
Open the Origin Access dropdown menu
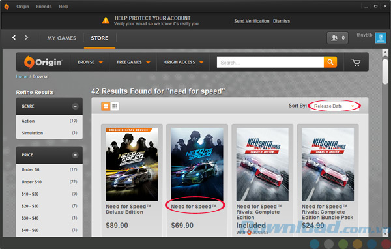[184, 62]
